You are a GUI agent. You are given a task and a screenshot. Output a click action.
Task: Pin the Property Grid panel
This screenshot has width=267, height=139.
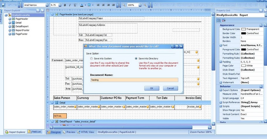(261, 10)
